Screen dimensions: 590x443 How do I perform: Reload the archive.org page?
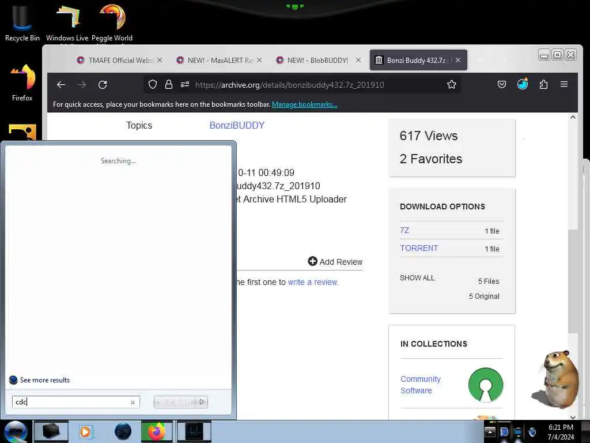click(103, 85)
